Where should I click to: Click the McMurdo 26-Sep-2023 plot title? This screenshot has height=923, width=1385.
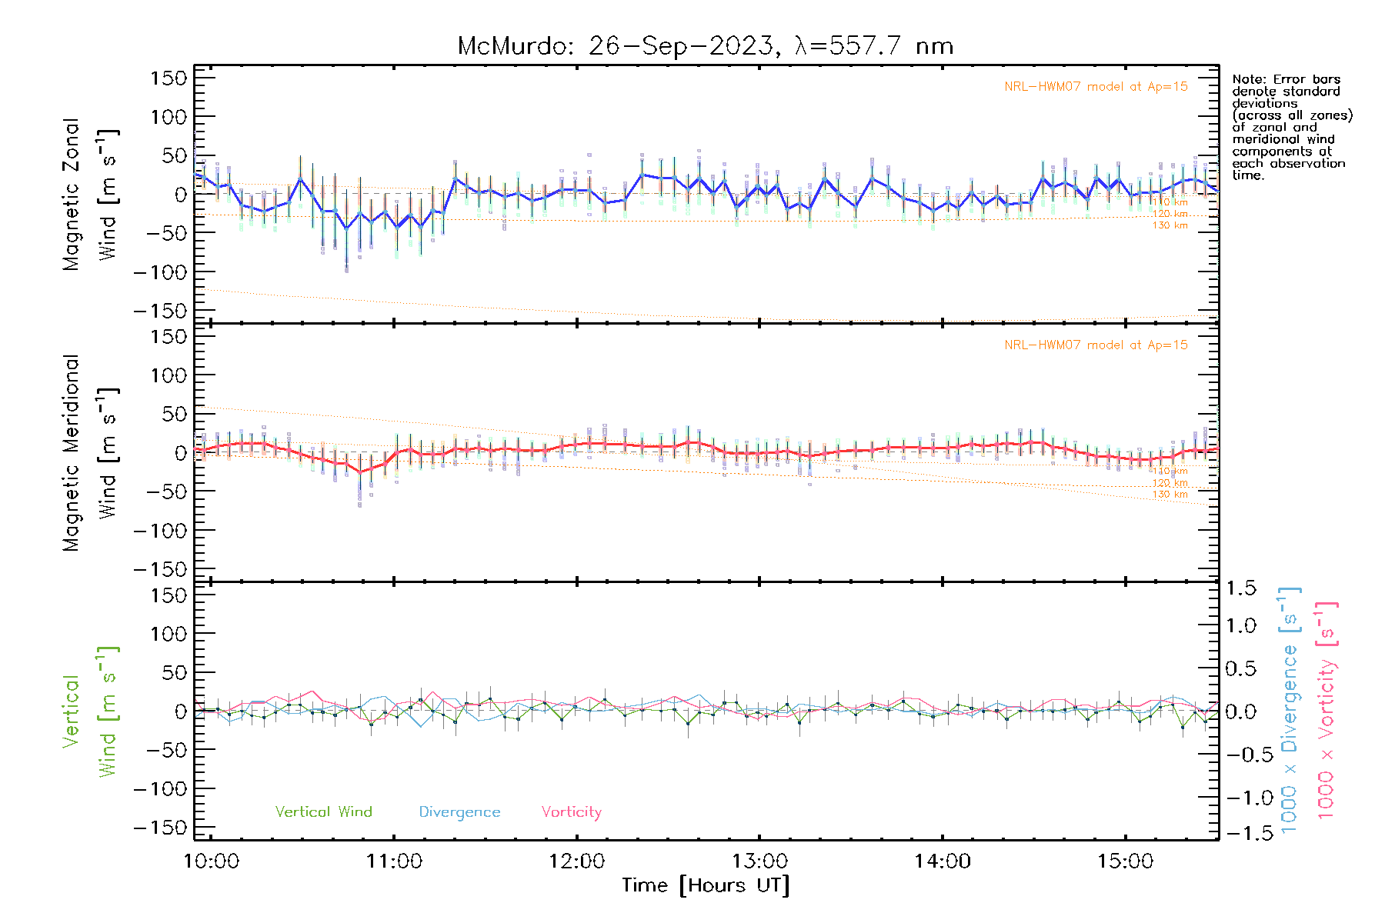(x=705, y=46)
